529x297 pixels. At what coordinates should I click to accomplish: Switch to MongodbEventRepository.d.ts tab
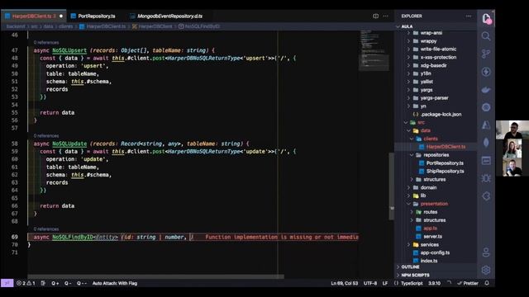pos(169,16)
